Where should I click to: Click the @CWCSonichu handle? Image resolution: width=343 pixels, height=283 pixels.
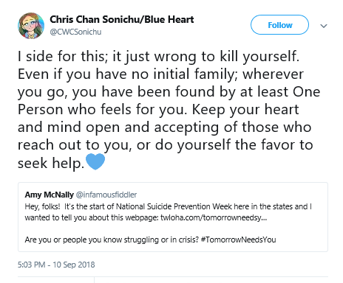75,32
